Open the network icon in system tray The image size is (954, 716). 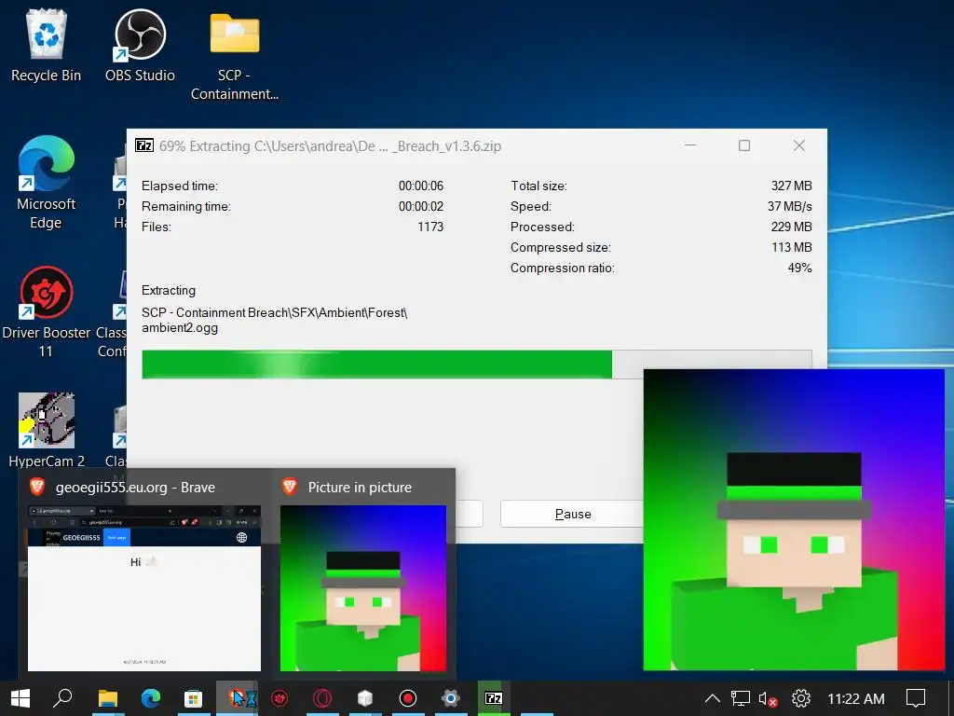[x=741, y=698]
